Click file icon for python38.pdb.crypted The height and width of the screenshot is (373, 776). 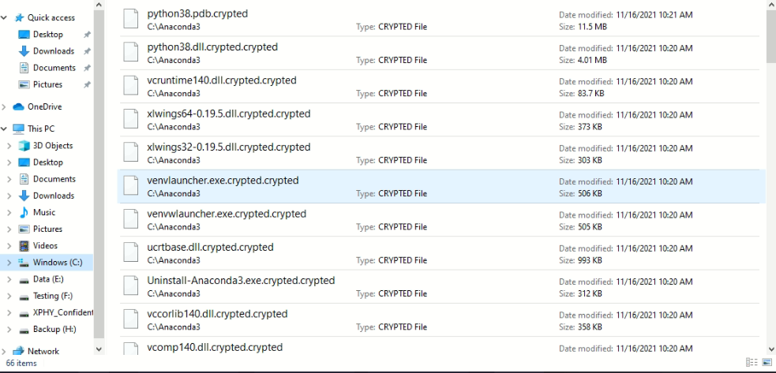tap(132, 20)
